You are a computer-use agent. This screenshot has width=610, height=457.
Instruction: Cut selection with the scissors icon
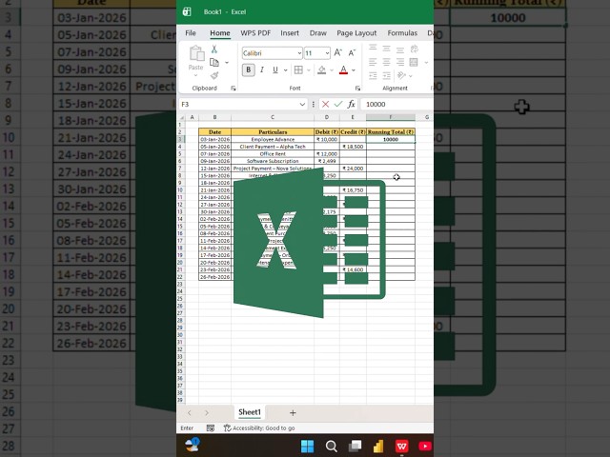click(213, 50)
